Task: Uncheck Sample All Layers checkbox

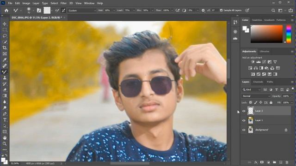Action: [221, 10]
